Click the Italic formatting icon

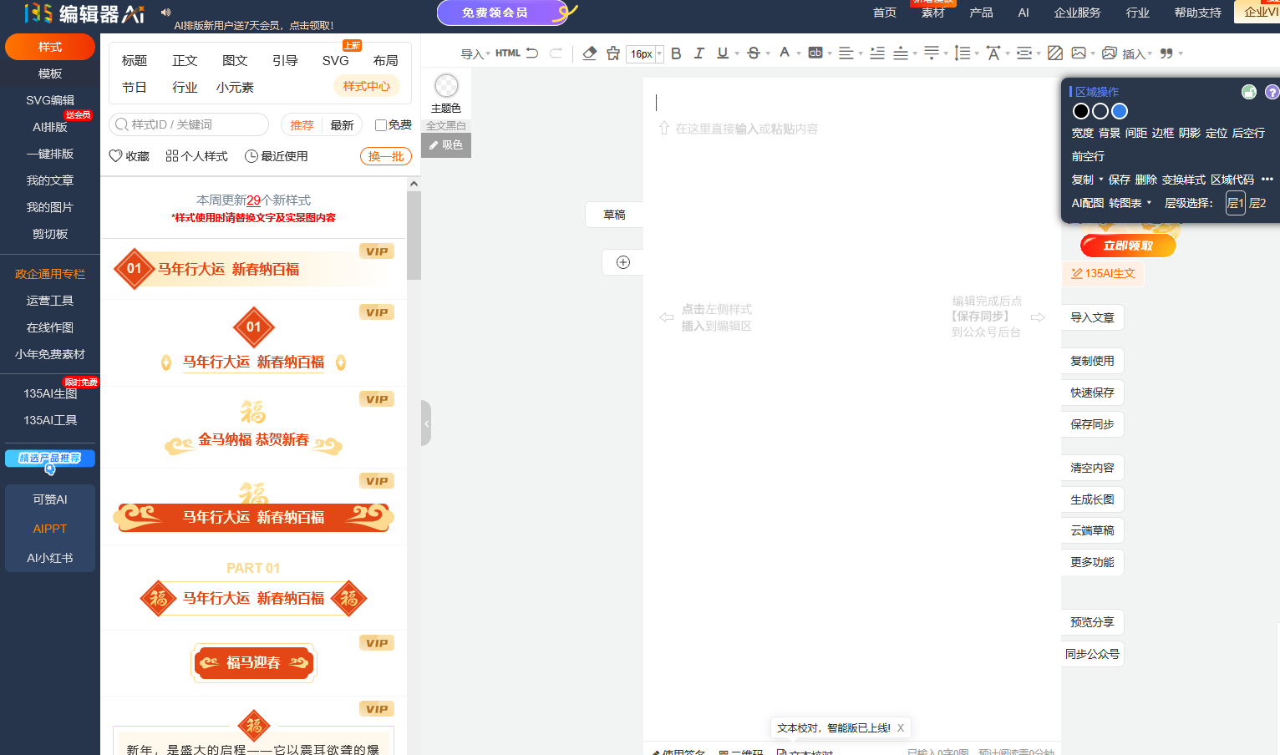699,53
